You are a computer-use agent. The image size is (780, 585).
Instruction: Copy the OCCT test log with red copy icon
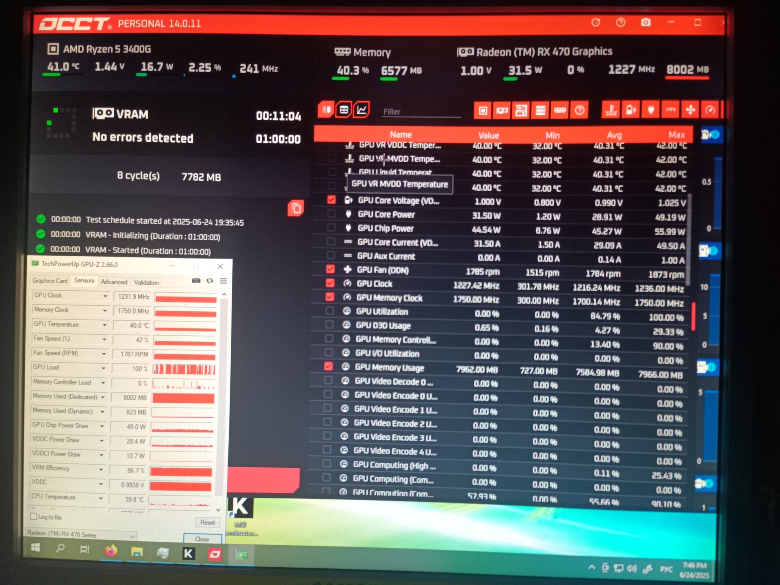[296, 208]
